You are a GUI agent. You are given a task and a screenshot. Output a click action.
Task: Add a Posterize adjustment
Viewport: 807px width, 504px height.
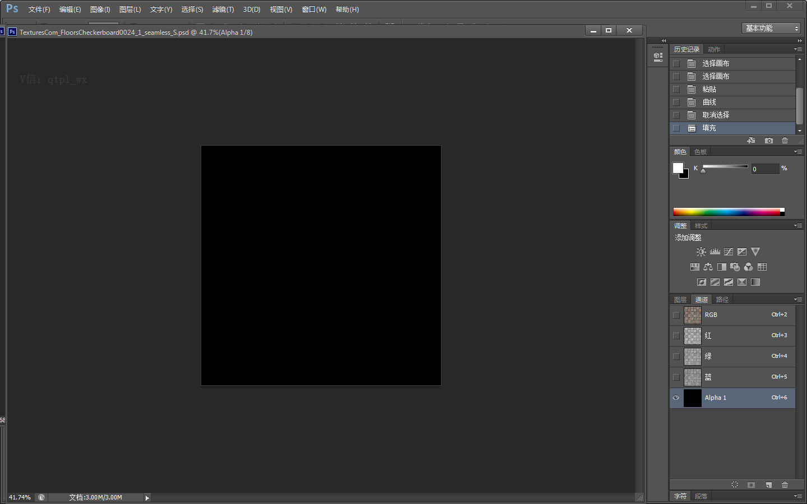coord(715,282)
